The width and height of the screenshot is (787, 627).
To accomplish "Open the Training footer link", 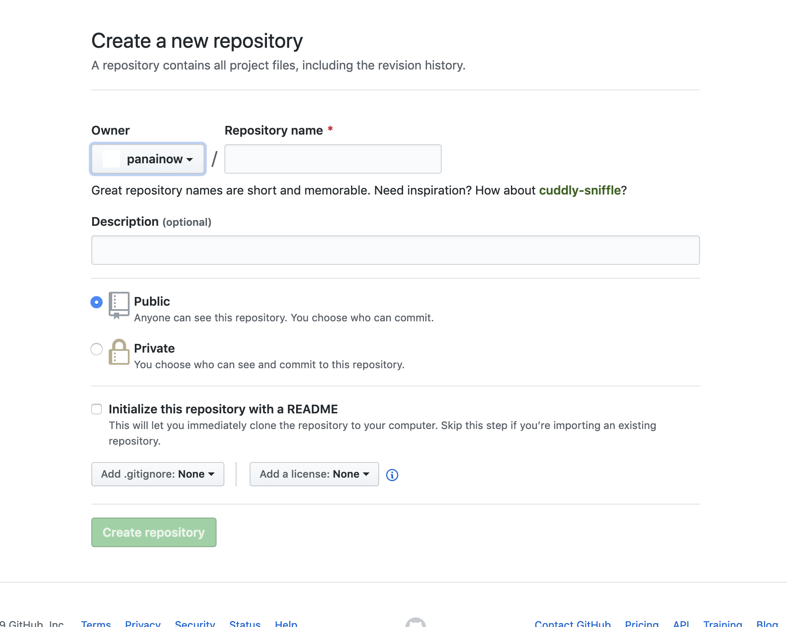I will point(723,624).
